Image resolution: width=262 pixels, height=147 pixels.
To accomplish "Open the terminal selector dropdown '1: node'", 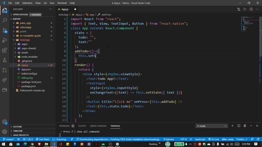I will tap(211, 126).
